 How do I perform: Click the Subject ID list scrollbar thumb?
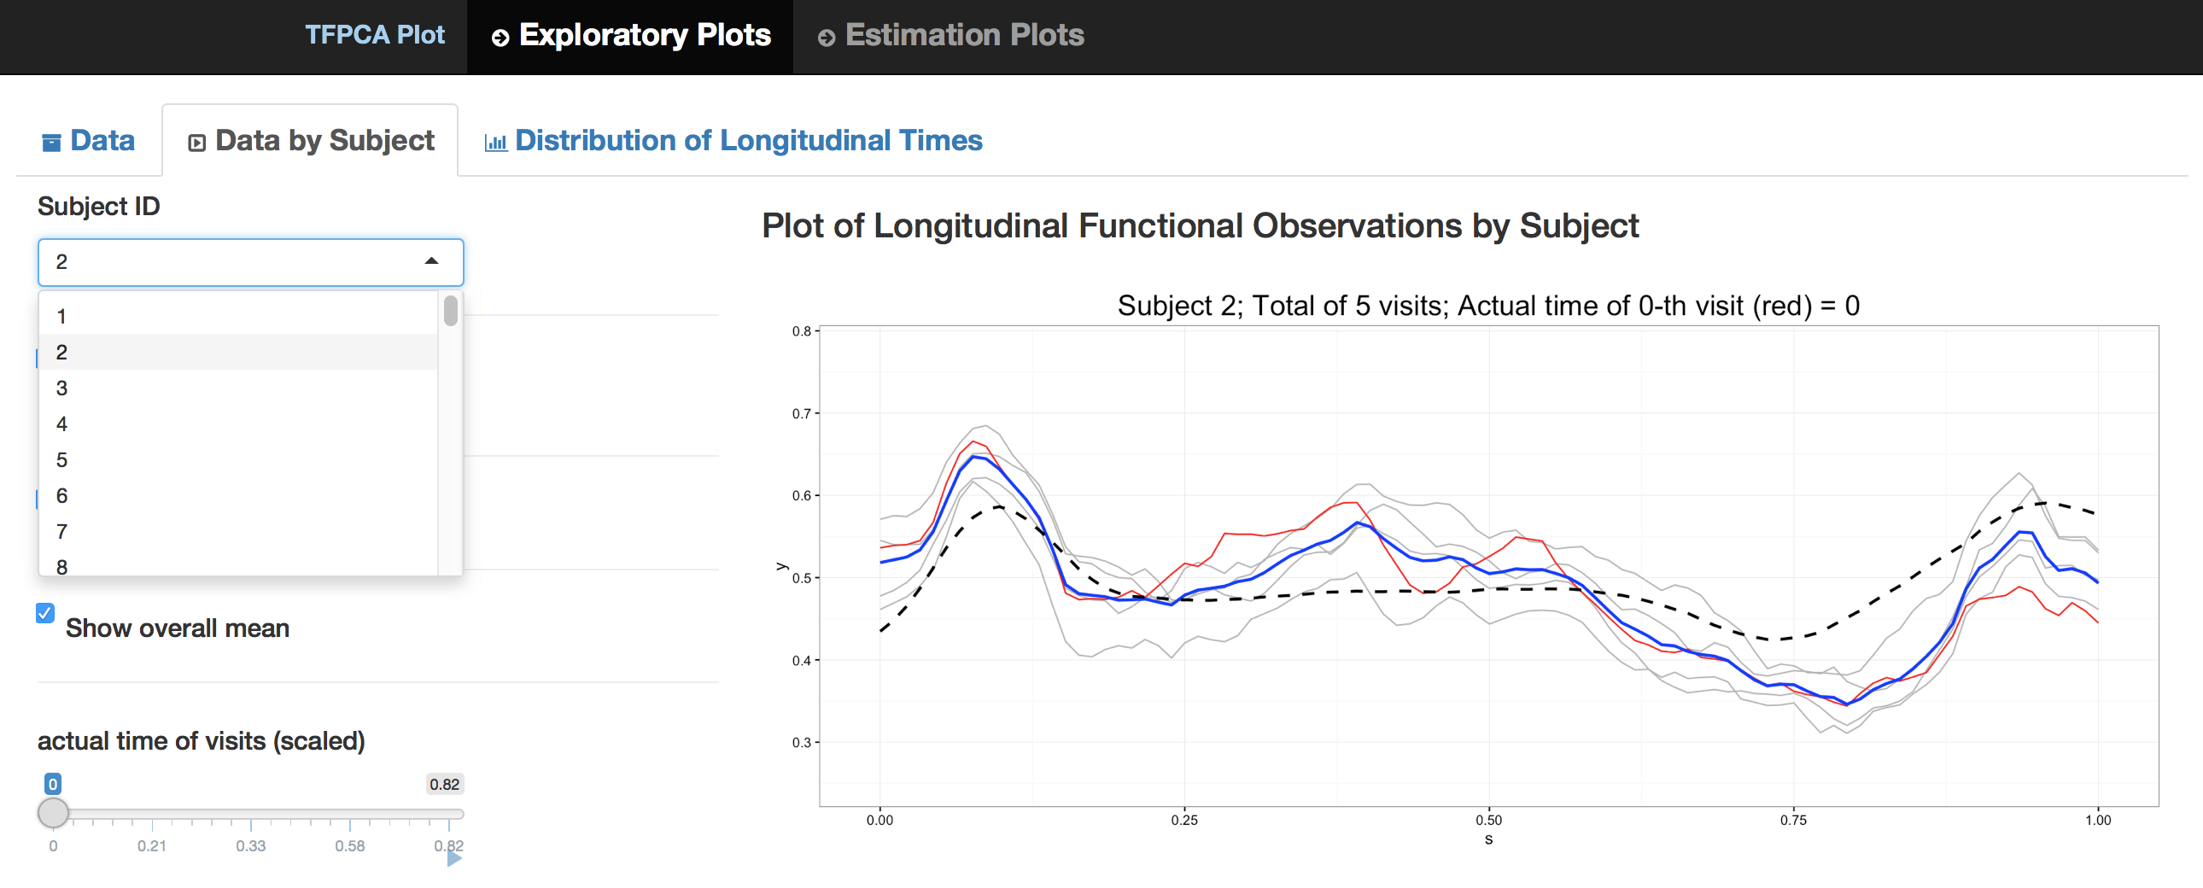coord(451,311)
